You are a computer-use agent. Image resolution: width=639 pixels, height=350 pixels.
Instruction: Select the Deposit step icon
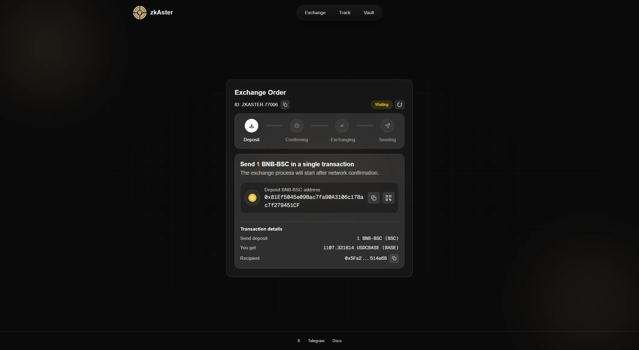[x=251, y=126]
